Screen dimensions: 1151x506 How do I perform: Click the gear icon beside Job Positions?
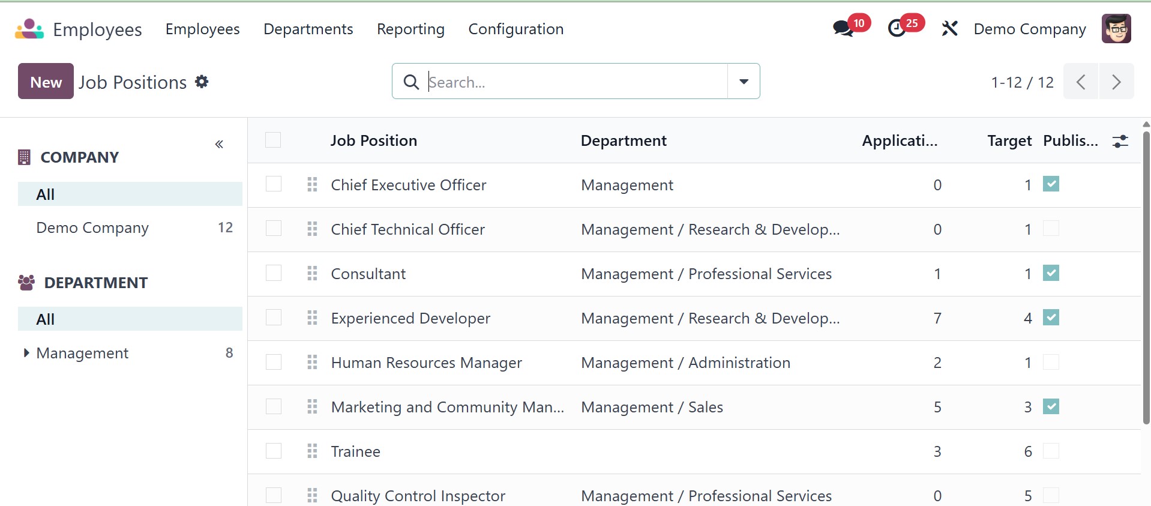tap(202, 82)
